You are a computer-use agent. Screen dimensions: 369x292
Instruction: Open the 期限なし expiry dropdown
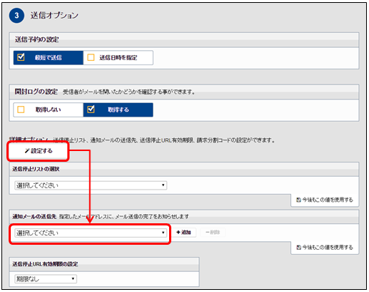click(46, 278)
